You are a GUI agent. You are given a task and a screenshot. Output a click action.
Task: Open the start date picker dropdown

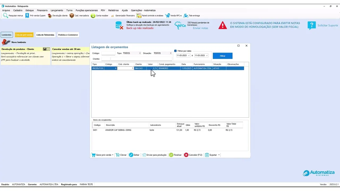pyautogui.click(x=189, y=55)
